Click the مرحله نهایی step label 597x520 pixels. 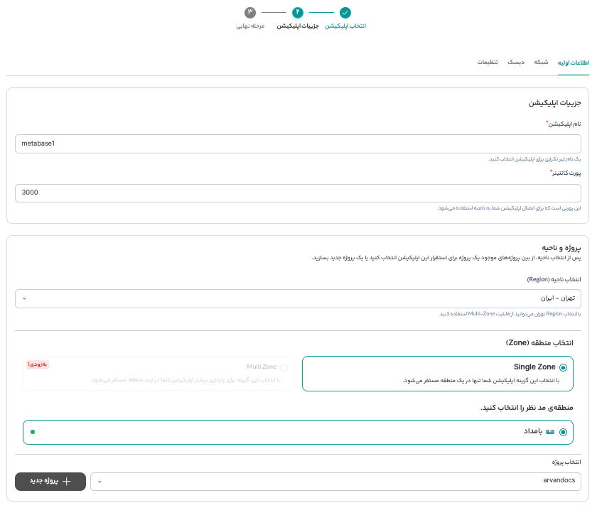pyautogui.click(x=250, y=26)
